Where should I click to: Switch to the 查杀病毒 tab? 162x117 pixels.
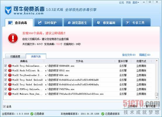[x=19, y=22]
